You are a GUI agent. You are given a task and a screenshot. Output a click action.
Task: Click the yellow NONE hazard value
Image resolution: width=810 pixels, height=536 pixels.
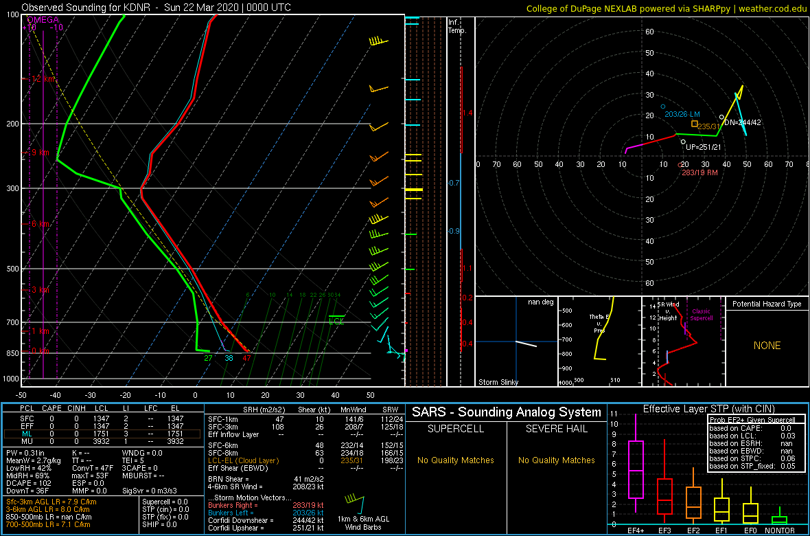coord(767,346)
